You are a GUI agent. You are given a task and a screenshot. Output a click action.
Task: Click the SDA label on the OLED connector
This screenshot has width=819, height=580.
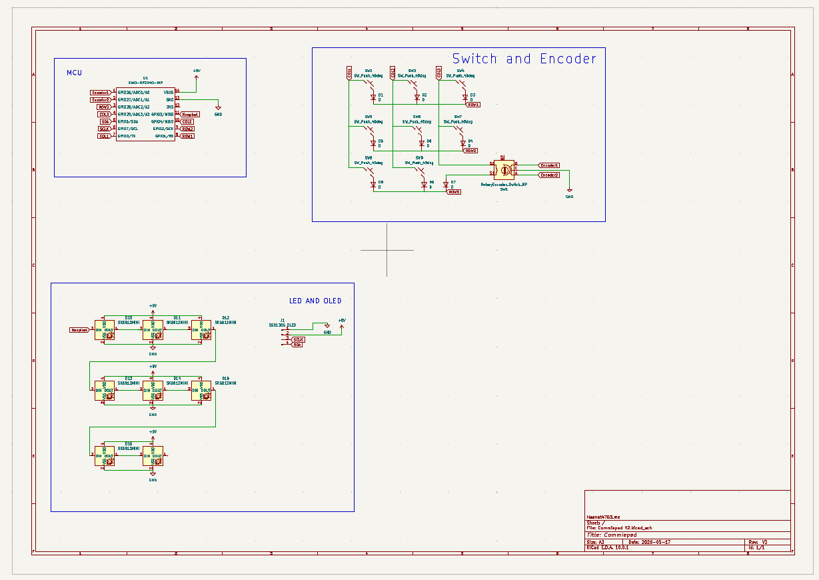tap(297, 345)
